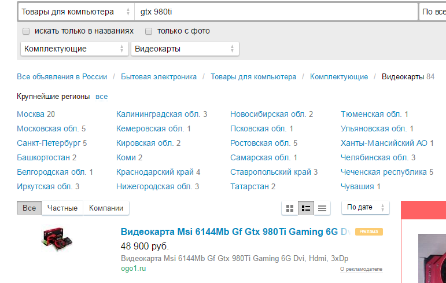Open 'Товары для компьютера' breadcrumb link

point(253,77)
